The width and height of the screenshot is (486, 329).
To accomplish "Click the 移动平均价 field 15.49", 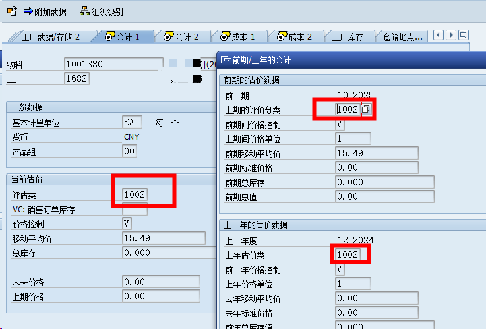I will coord(164,238).
